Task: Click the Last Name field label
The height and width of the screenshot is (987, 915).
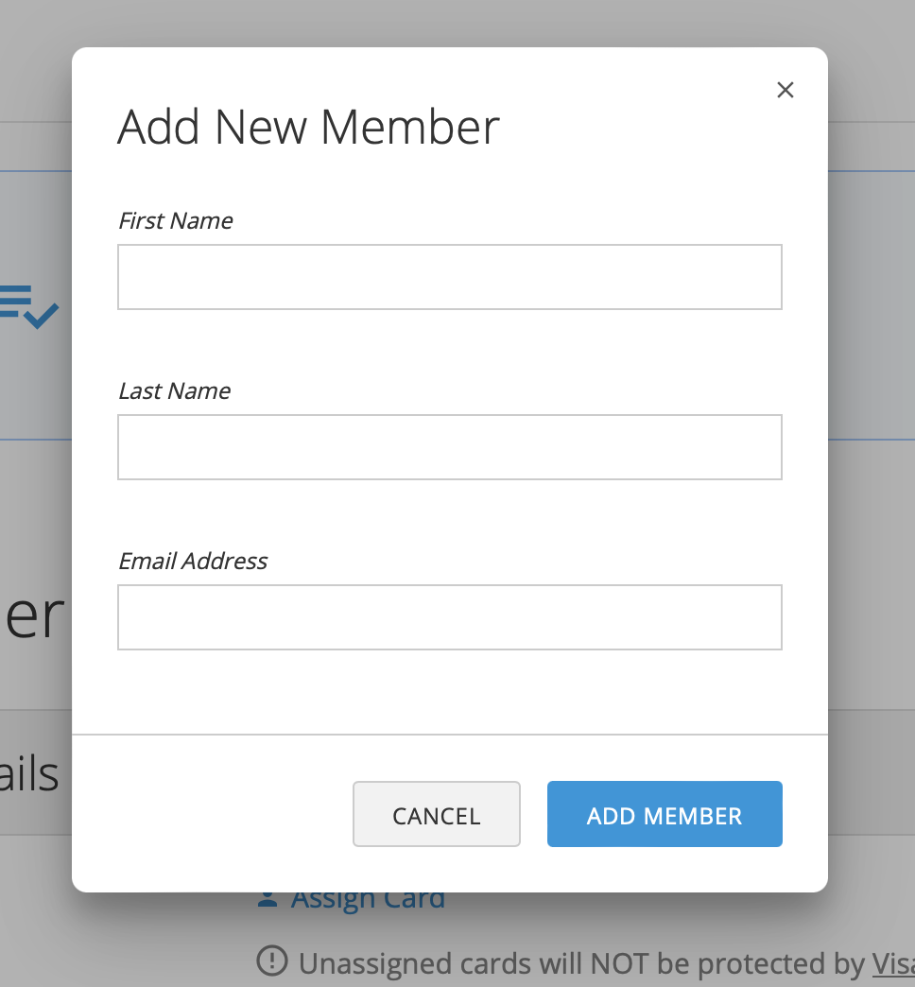Action: pyautogui.click(x=174, y=390)
